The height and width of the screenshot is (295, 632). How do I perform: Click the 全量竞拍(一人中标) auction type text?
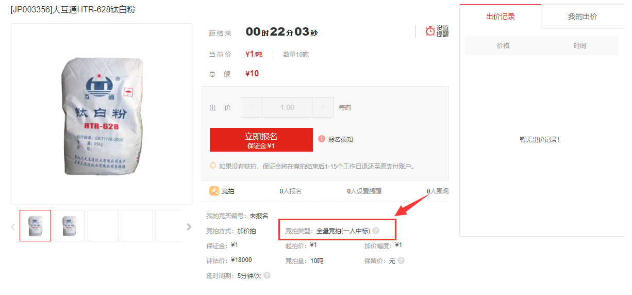coord(343,231)
